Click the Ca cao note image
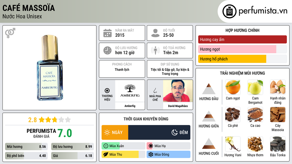The width and height of the screenshot is (292, 164). pyautogui.click(x=255, y=114)
